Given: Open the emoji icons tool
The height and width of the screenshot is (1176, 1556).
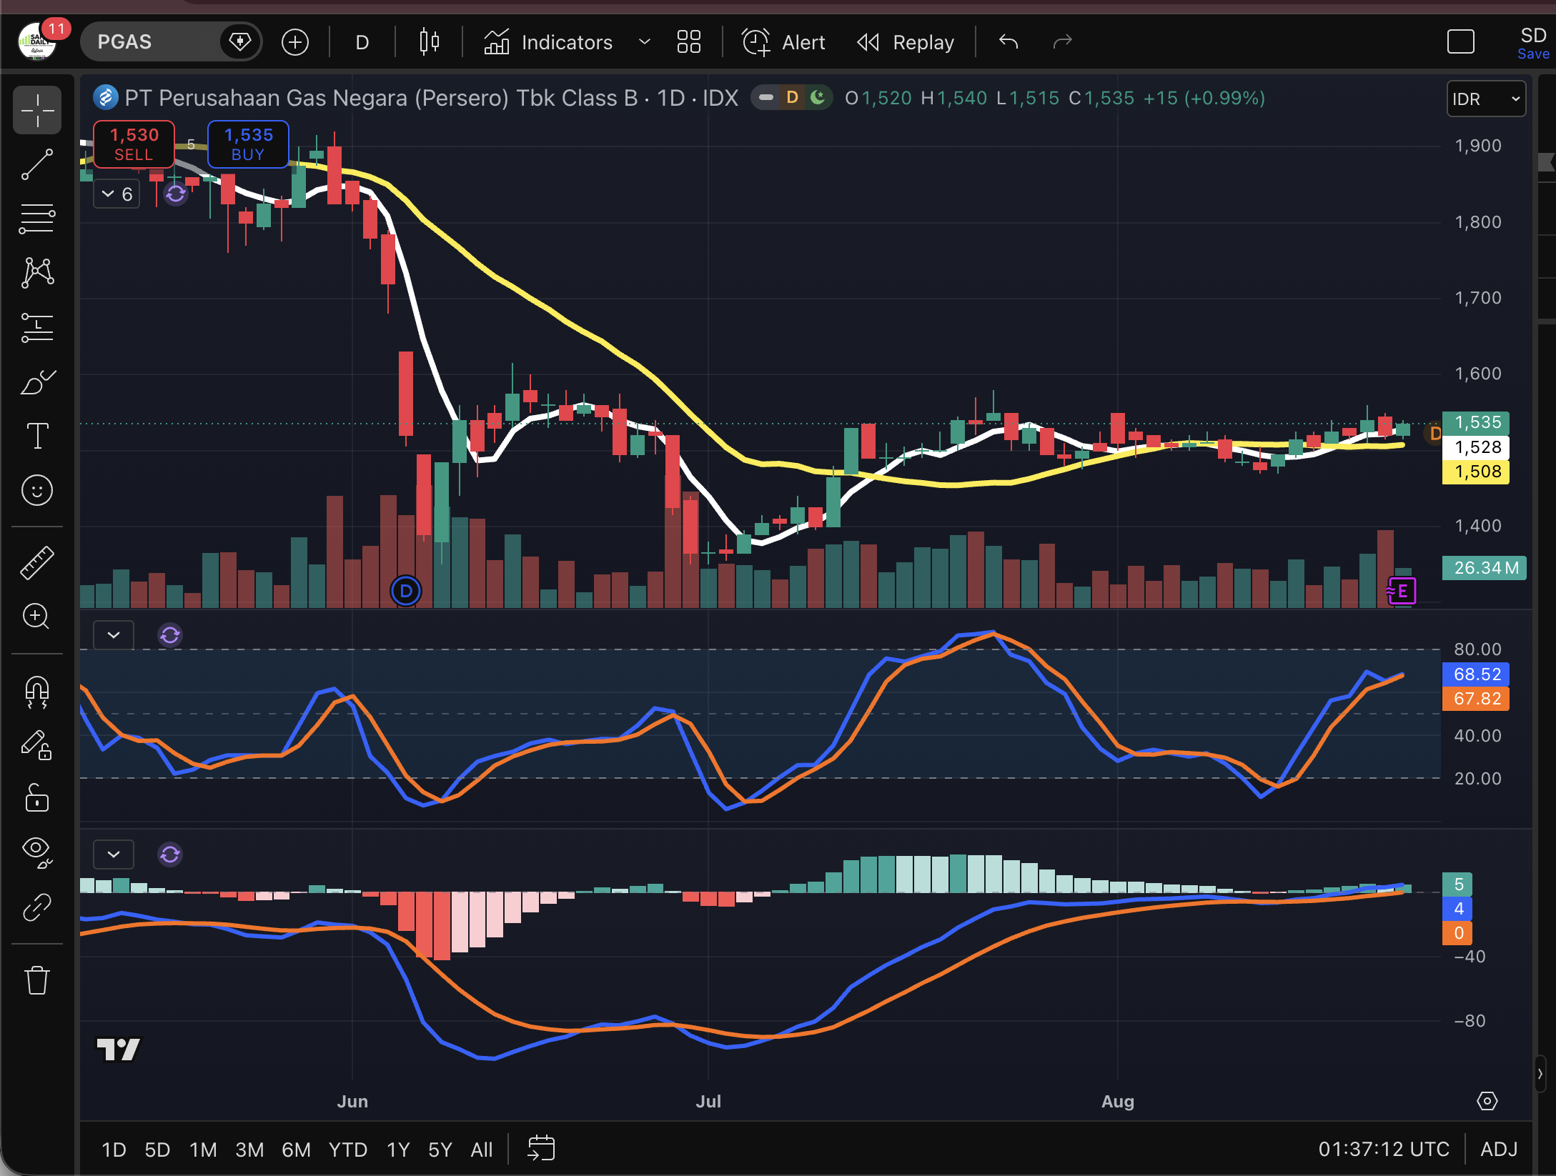Looking at the screenshot, I should pyautogui.click(x=37, y=490).
